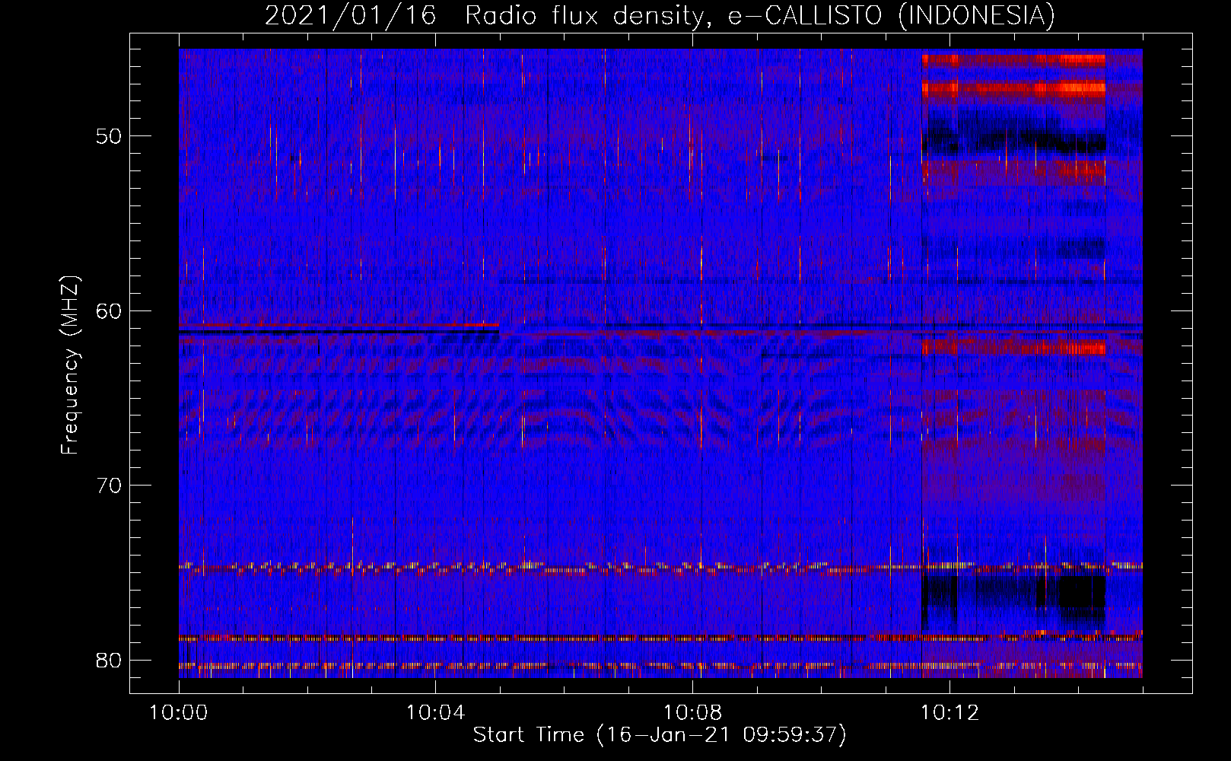Click the "10:04" time tick label
1231x761 pixels.
click(x=435, y=713)
